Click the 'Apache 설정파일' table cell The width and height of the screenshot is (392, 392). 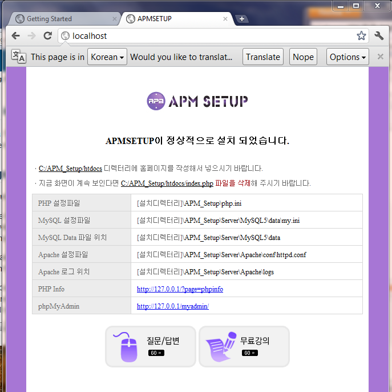point(82,254)
